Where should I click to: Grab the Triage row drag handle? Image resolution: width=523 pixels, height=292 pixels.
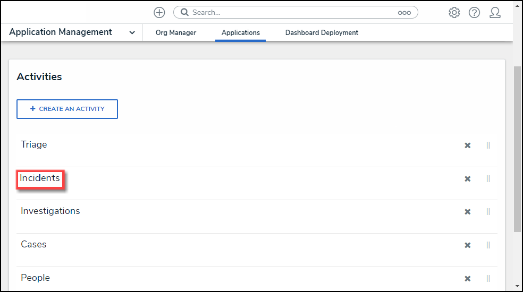488,145
